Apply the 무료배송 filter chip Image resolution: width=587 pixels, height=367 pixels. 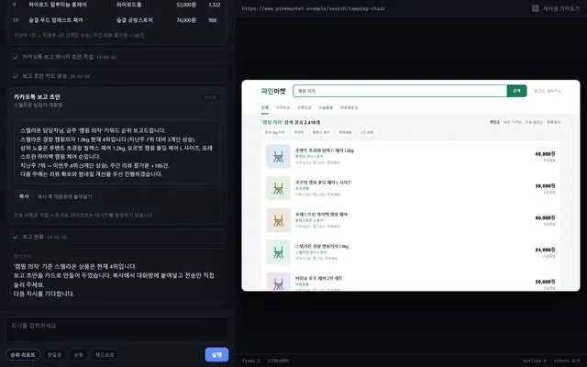click(345, 132)
